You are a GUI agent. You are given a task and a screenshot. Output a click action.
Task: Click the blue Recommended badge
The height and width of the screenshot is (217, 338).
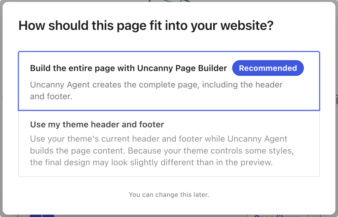tap(268, 68)
